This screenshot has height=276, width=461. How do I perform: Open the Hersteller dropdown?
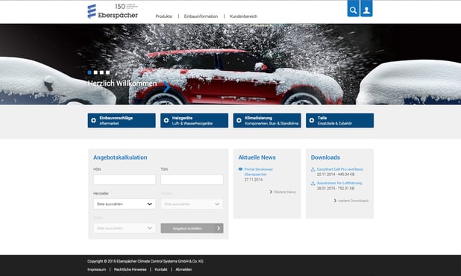tap(125, 204)
